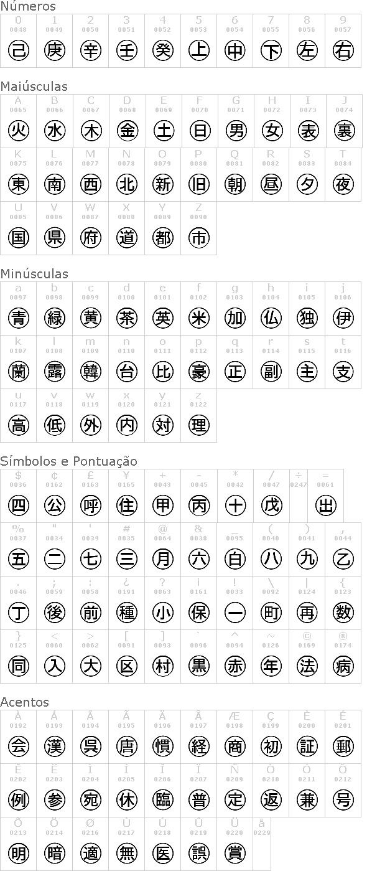Click the circled 賞 glyph for code 0220
This screenshot has height=871, width=367.
235,853
